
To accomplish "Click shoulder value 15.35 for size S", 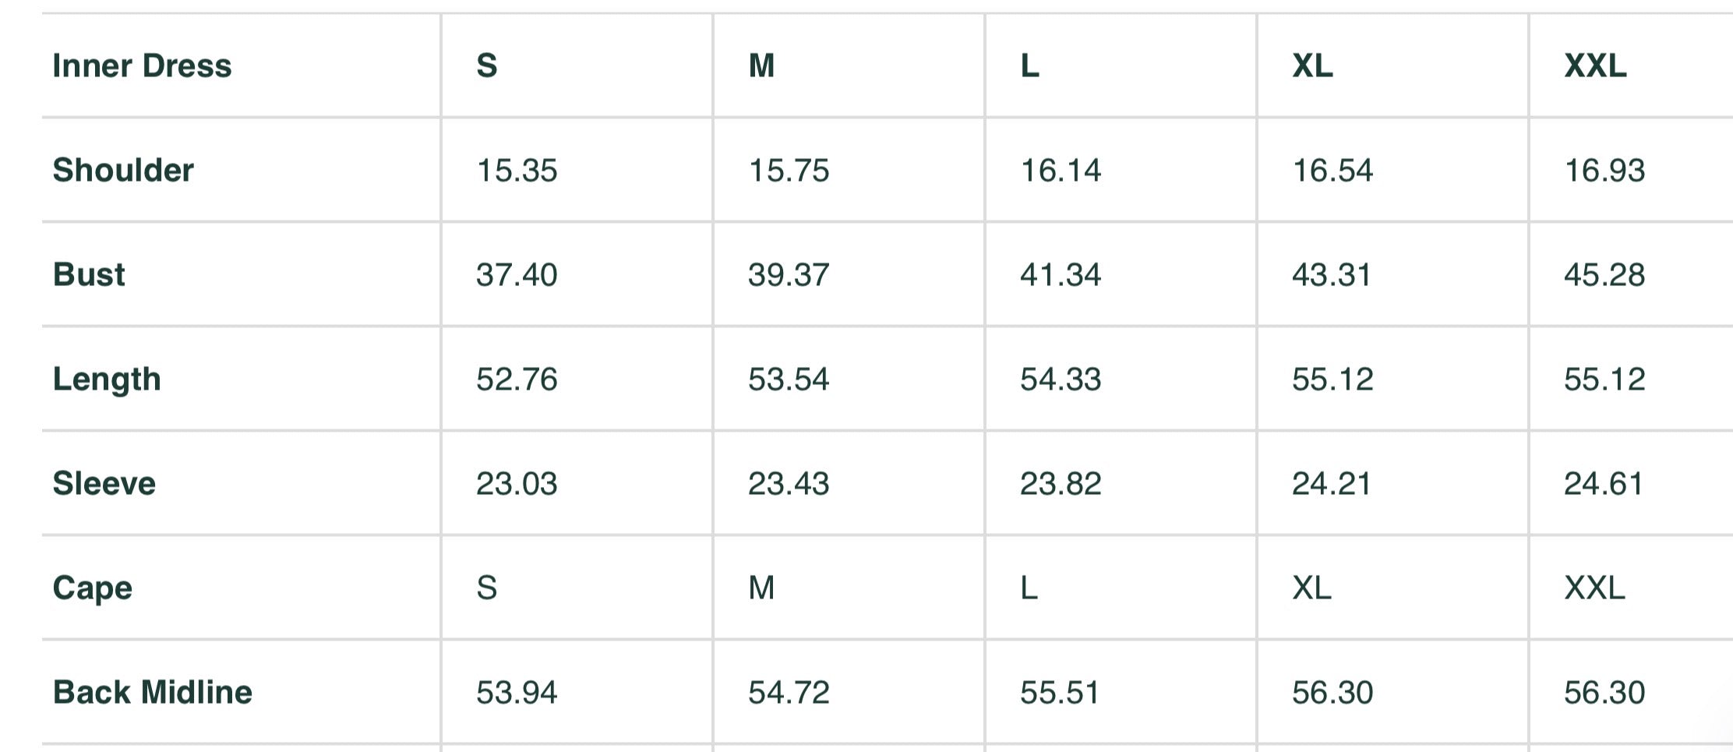I will 517,170.
